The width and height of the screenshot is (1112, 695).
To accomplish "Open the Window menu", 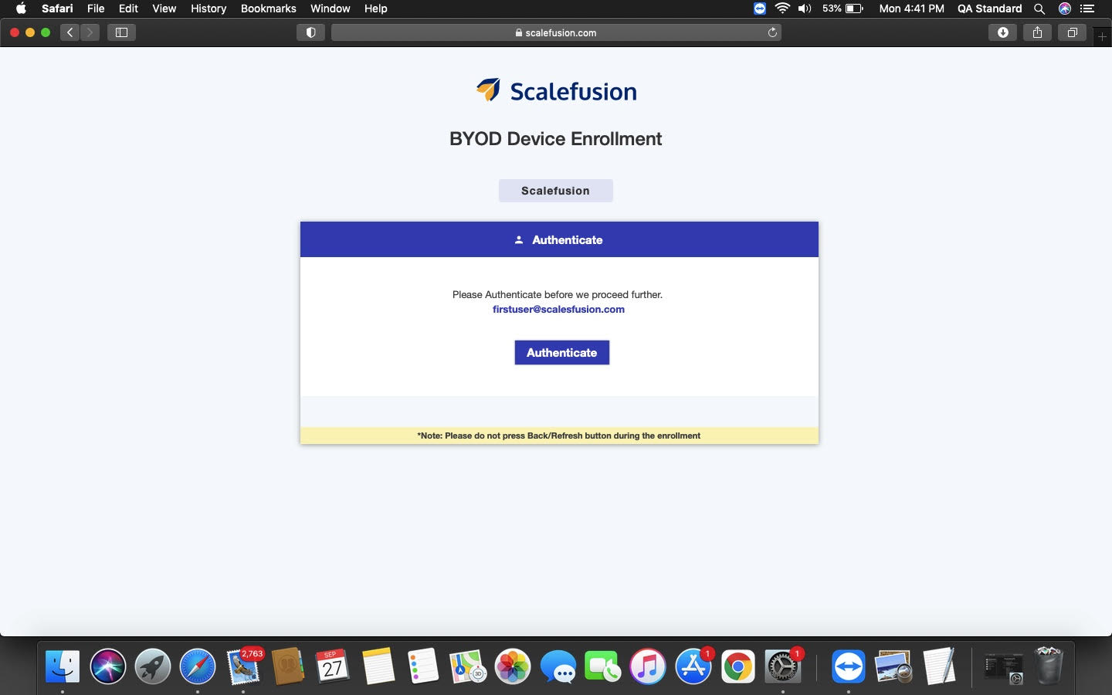I will tap(330, 8).
